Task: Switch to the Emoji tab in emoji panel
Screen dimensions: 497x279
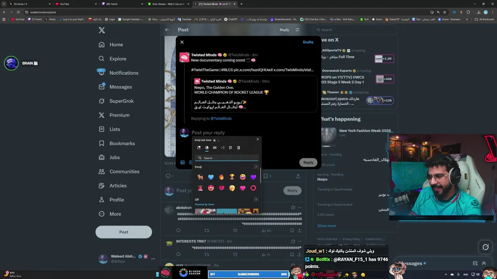Action: click(x=207, y=148)
